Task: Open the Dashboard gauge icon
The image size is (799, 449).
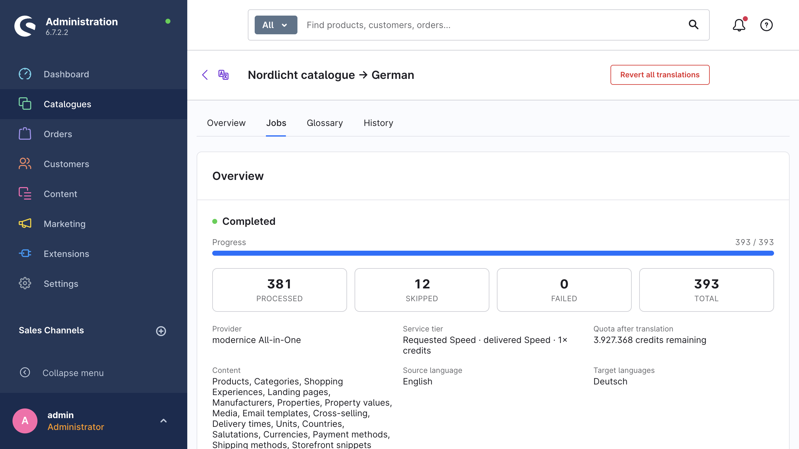Action: coord(25,74)
